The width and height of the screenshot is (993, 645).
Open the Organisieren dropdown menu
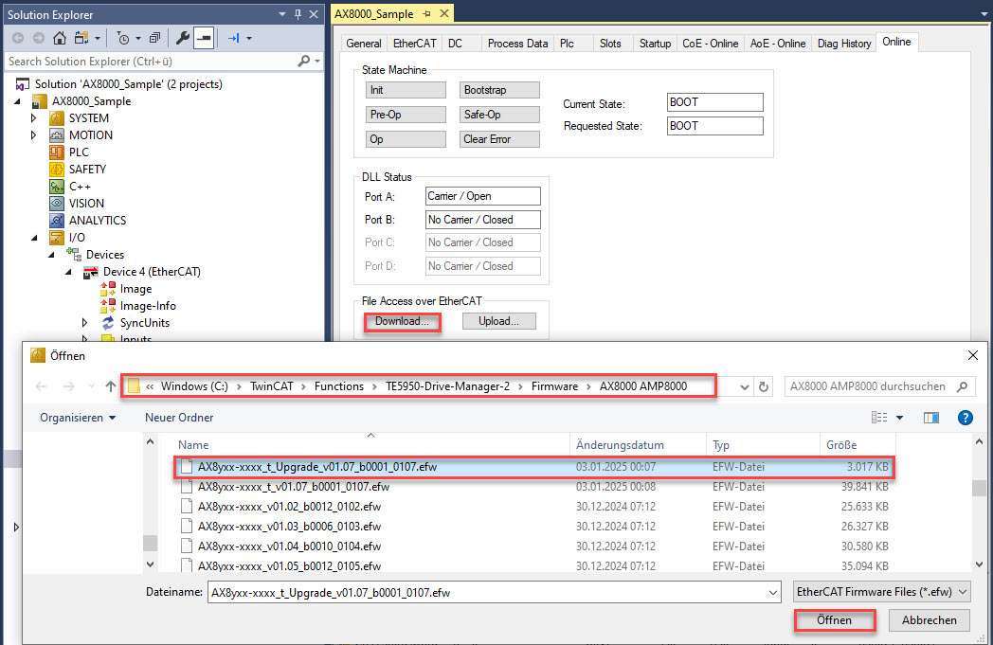pyautogui.click(x=78, y=418)
